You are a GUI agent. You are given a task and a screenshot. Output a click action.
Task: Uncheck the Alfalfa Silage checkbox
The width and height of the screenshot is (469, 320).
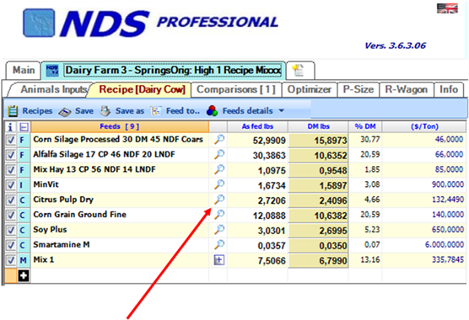pyautogui.click(x=11, y=155)
